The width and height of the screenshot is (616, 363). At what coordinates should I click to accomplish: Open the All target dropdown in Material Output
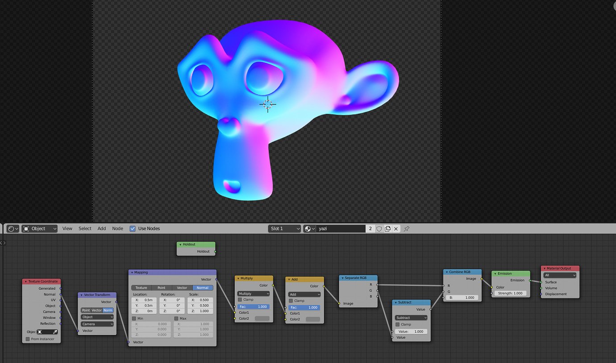[x=560, y=275]
